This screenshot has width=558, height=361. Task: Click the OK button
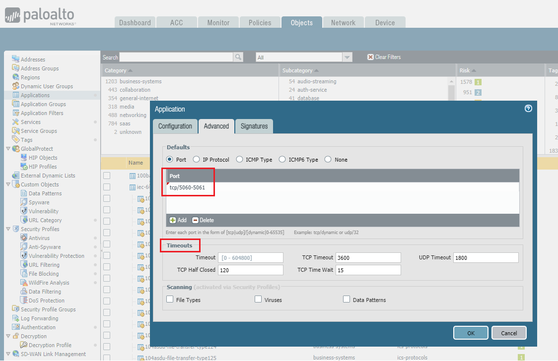[x=471, y=333]
